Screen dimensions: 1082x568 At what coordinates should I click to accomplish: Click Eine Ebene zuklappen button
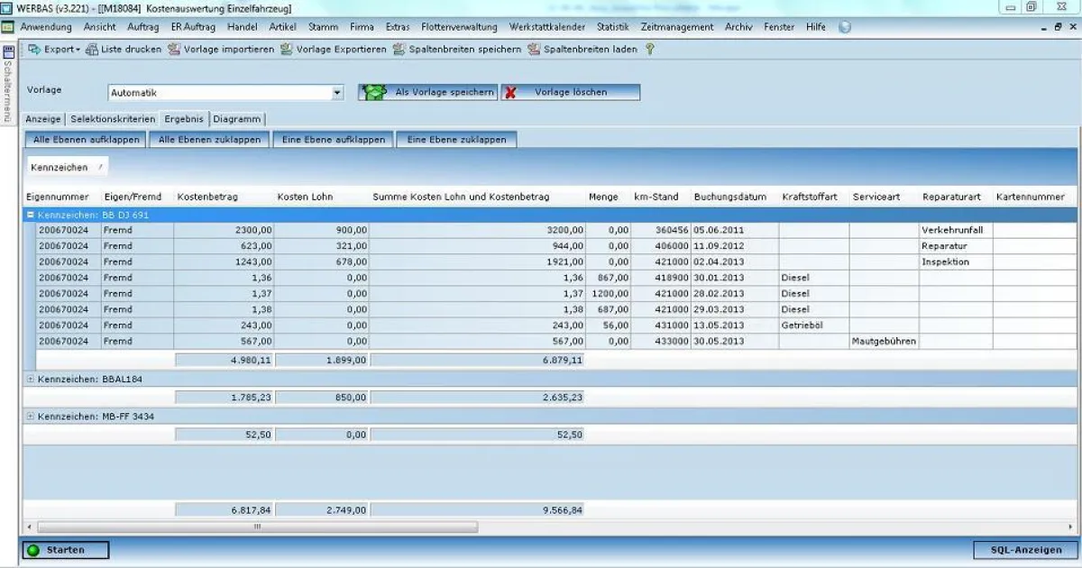click(456, 140)
